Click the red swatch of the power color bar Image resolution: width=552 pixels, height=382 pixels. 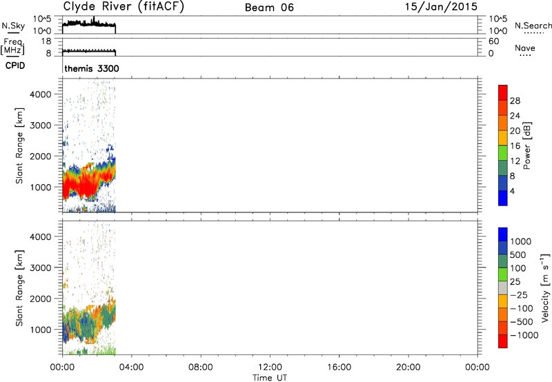pyautogui.click(x=503, y=93)
